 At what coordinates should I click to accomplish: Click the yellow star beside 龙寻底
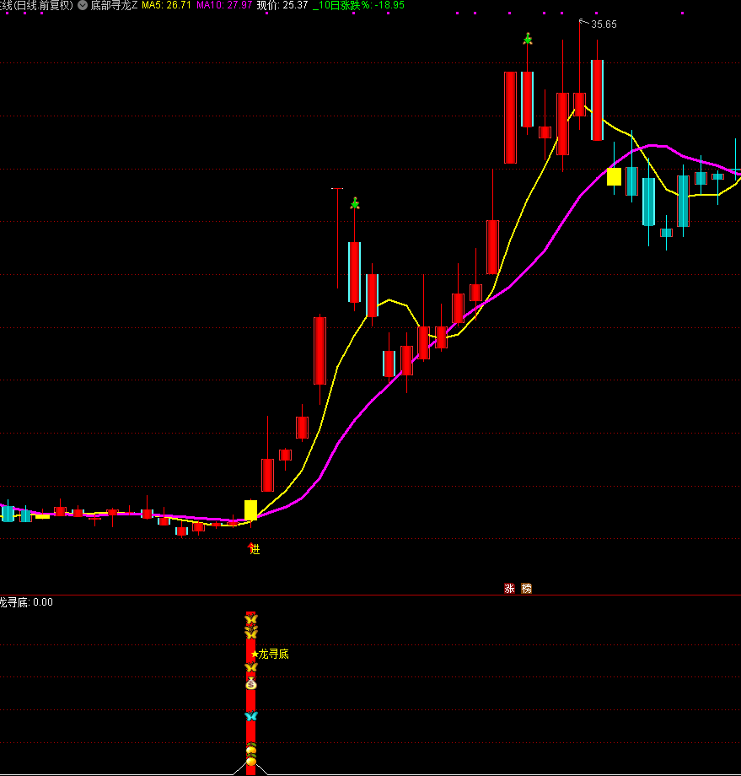(255, 654)
